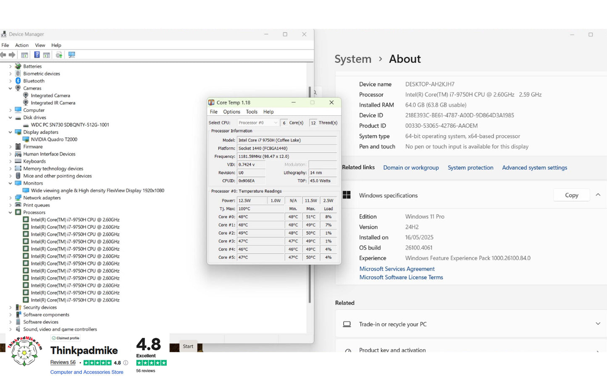This screenshot has width=607, height=381.
Task: Expand Trade-in or recycle your PC
Action: pyautogui.click(x=598, y=324)
